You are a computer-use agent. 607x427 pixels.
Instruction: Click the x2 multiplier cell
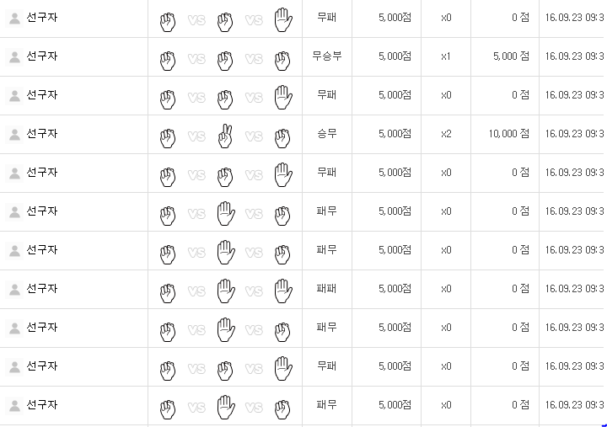(446, 134)
